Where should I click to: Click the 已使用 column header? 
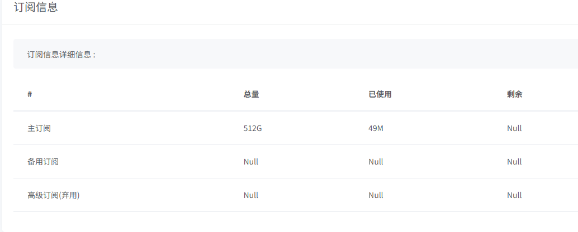coord(380,94)
